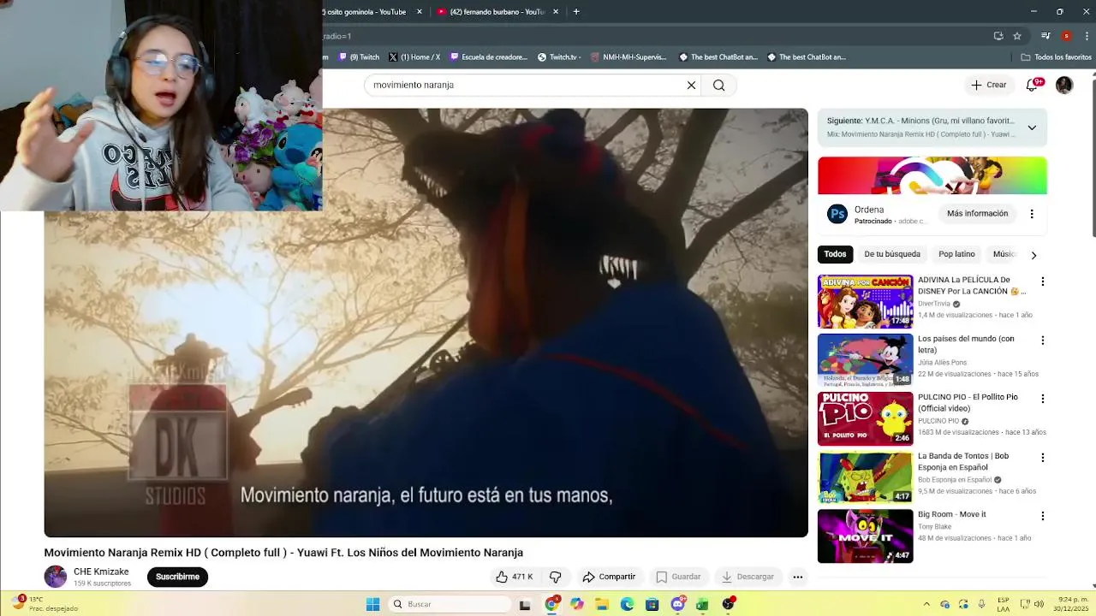This screenshot has width=1096, height=616.
Task: Open the Chrome profile icon
Action: [x=1066, y=36]
